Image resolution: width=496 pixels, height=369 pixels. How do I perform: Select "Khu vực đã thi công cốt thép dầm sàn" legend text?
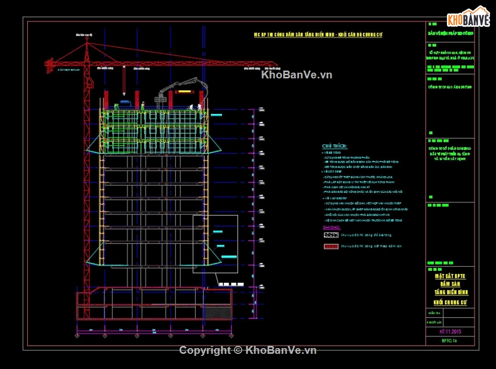coord(371,246)
